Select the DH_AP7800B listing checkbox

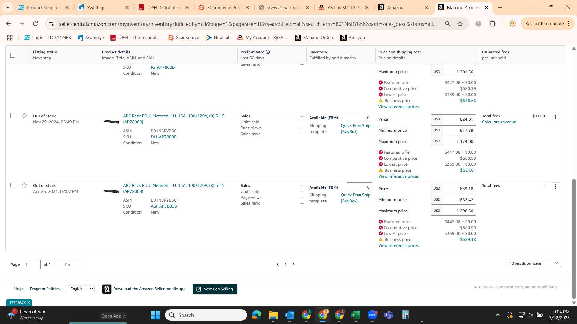[x=13, y=115]
